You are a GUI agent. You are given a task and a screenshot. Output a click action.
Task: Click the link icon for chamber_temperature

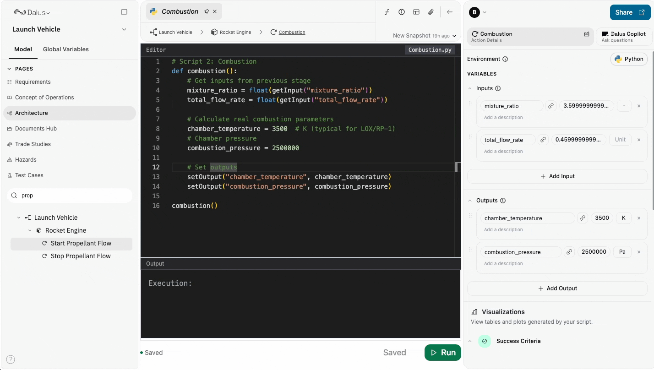click(582, 218)
